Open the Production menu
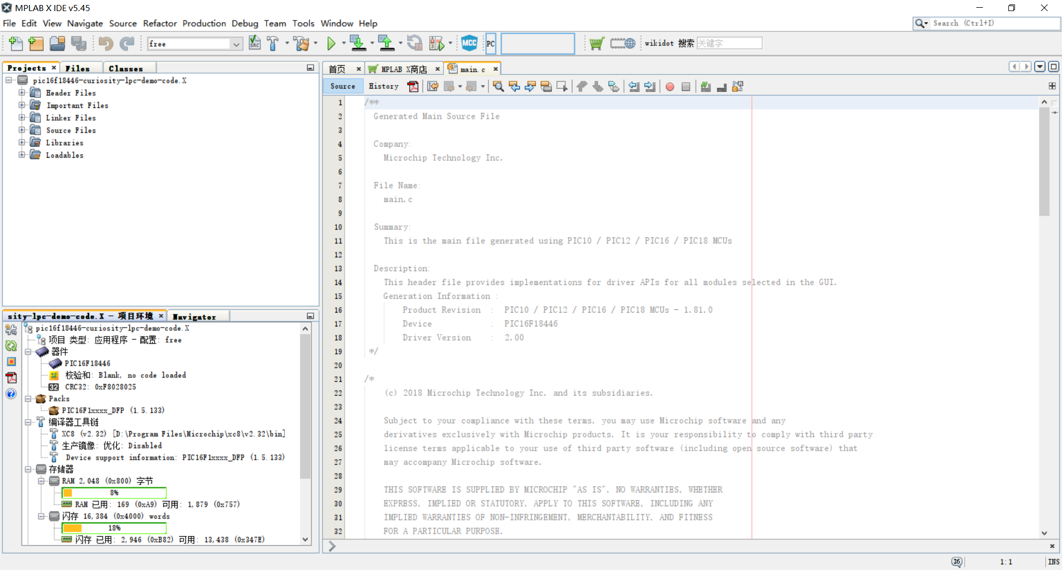The image size is (1062, 570). point(204,23)
